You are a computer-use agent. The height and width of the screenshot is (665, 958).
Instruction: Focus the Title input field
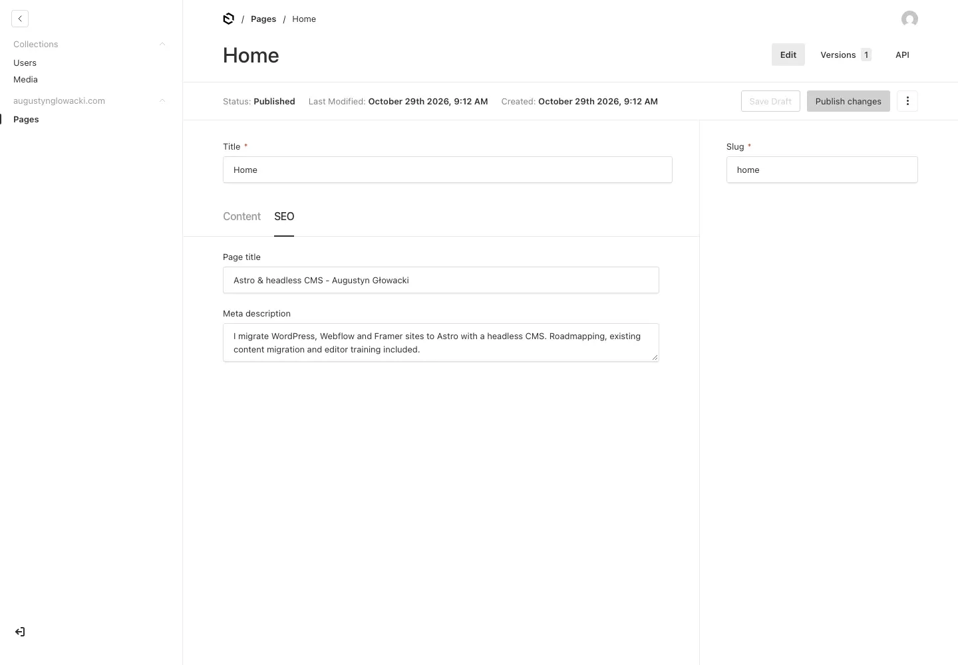pos(447,170)
